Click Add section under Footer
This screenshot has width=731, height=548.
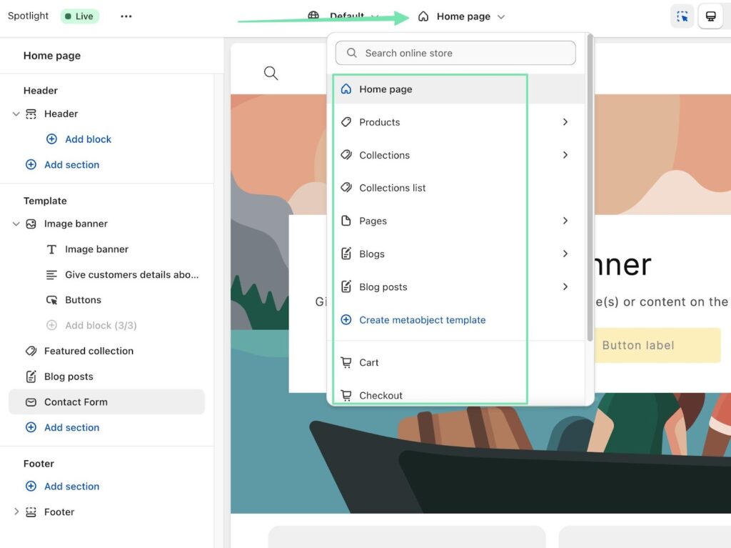[x=71, y=487]
